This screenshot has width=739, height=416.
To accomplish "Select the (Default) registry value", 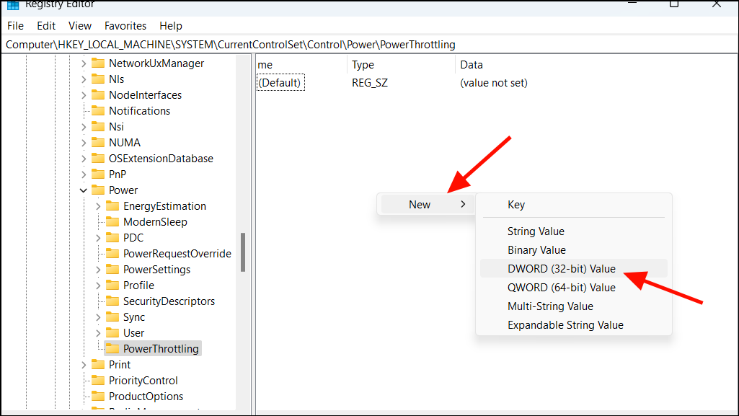I will [280, 83].
